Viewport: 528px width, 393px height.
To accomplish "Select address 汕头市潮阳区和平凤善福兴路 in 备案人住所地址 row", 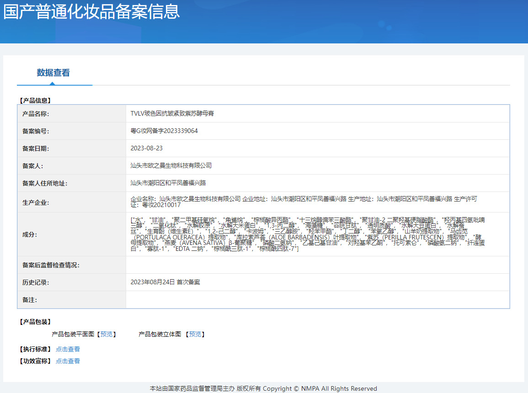I will [168, 183].
